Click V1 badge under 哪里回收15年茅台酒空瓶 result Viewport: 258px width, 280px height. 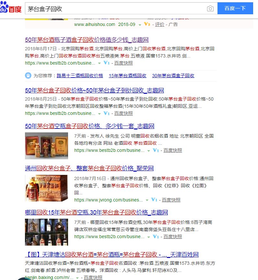coord(156,237)
